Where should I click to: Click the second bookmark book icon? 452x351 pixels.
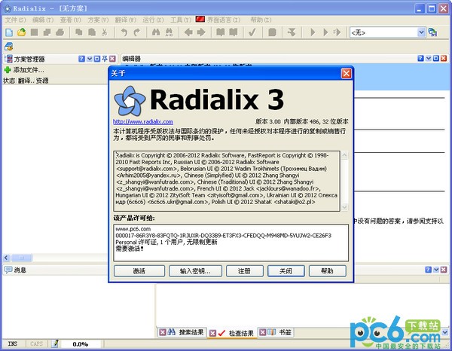234,32
